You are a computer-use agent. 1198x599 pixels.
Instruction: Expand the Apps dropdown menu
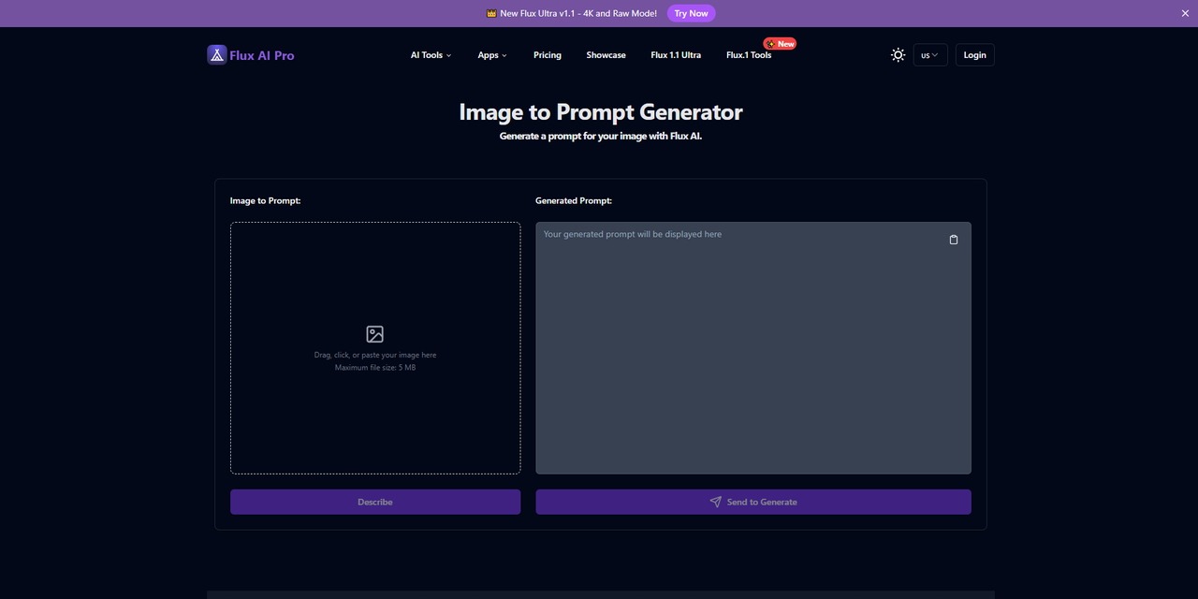[x=492, y=55]
